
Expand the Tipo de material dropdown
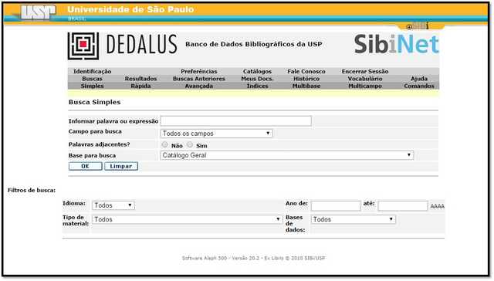187,219
